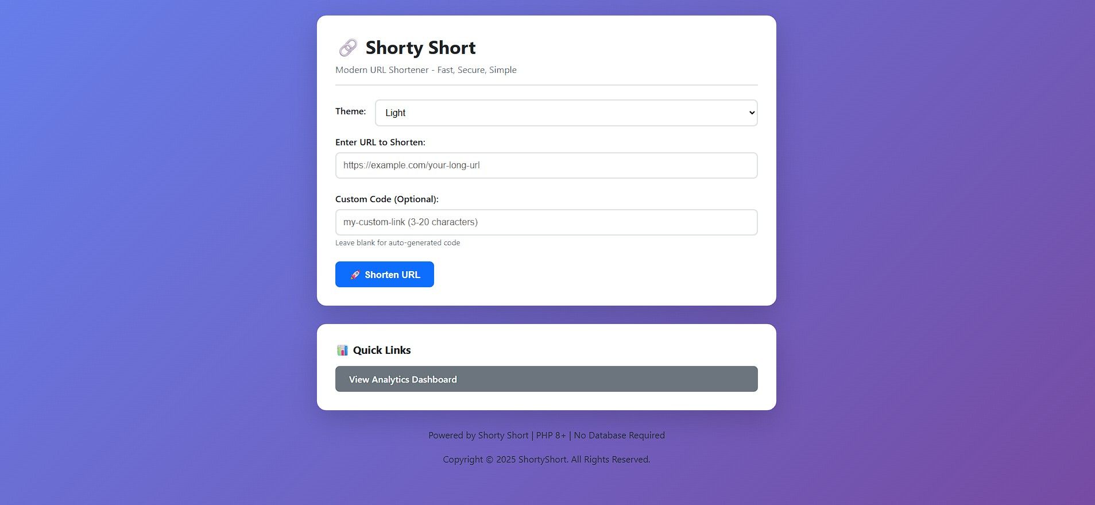Click the Custom Code (Optional) label
The image size is (1095, 505).
coord(386,199)
